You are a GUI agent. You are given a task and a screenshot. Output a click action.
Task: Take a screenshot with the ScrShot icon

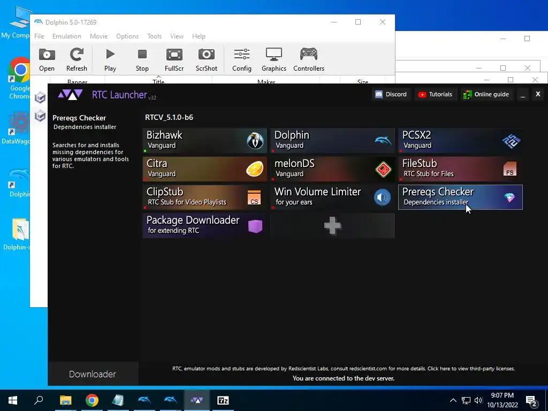click(x=206, y=59)
